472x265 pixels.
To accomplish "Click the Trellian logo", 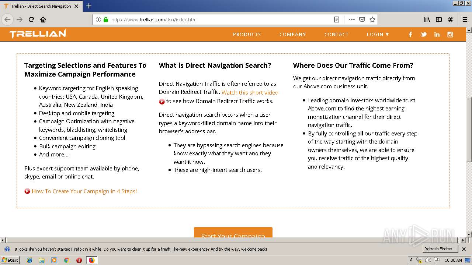I will point(38,34).
